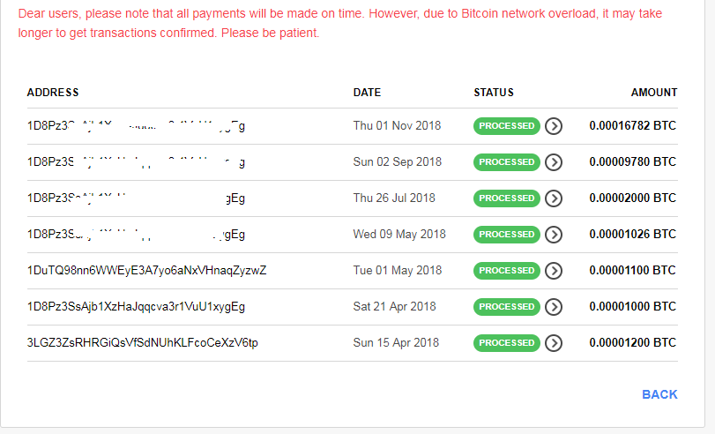Screen dimensions: 715x434
Task: Click PROCESSED badge for 0.00002000 BTC payment
Action: 507,198
